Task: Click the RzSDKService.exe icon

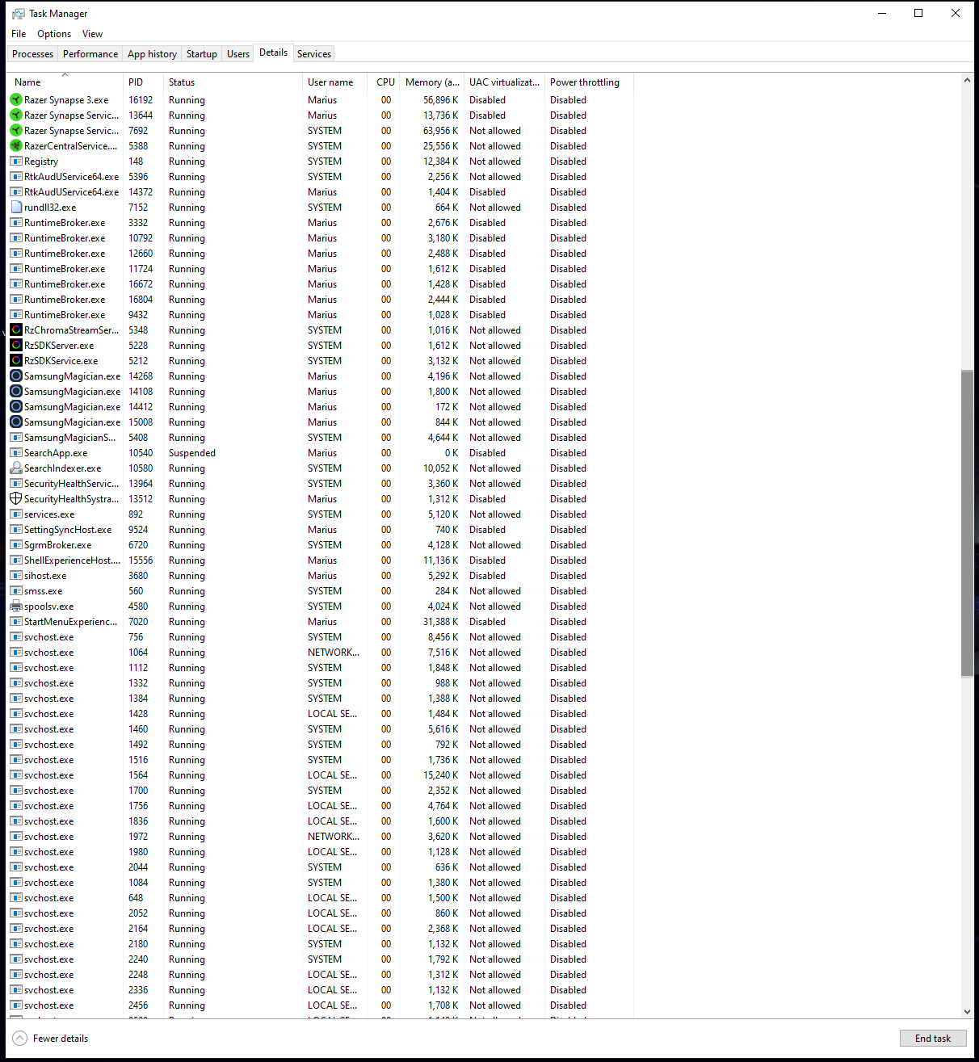Action: [16, 361]
